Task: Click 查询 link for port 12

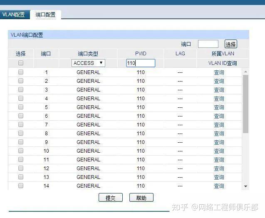Action: [x=219, y=168]
